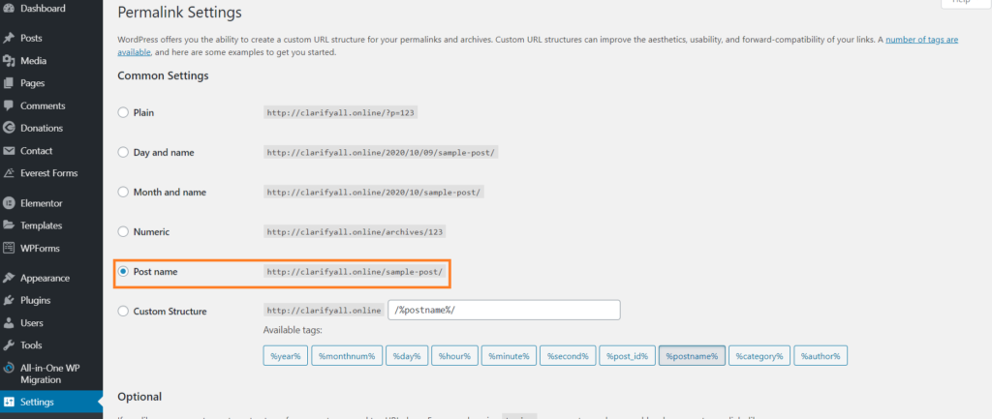Click the Plain example URL ?p=123
992x419 pixels.
pos(341,112)
